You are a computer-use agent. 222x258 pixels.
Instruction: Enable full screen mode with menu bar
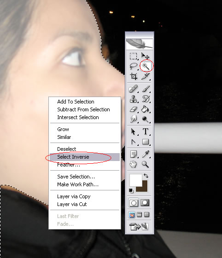tap(139, 215)
